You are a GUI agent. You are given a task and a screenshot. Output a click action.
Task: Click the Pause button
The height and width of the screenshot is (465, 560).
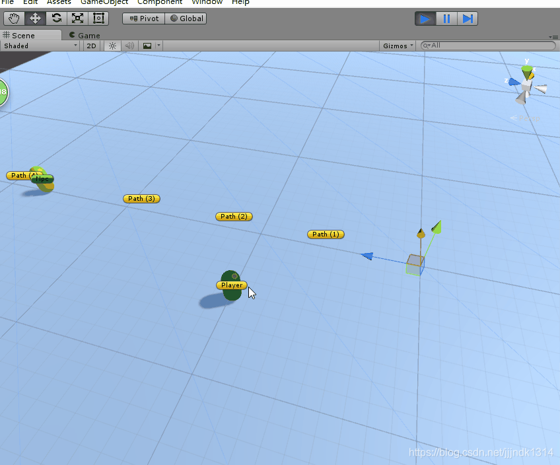click(x=446, y=18)
